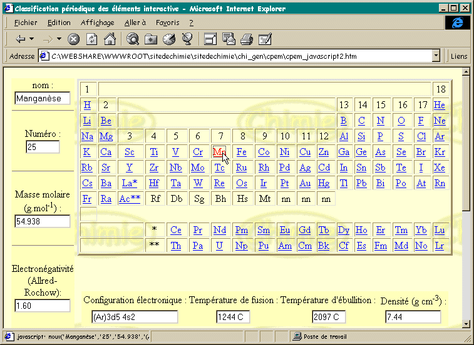Click the Mn manganese element link

pos(219,152)
